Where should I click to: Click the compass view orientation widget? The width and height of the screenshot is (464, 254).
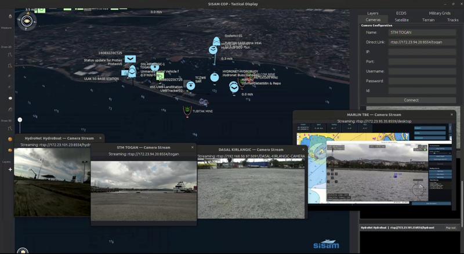pyautogui.click(x=27, y=21)
